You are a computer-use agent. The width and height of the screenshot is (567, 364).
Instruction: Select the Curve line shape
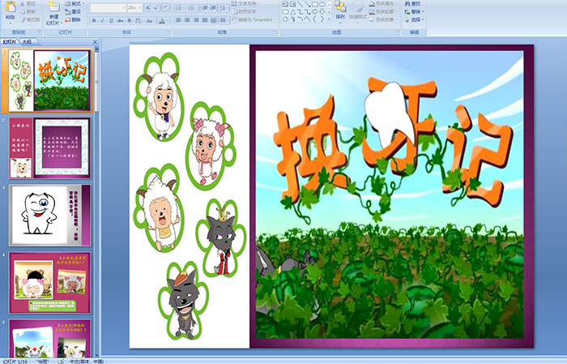coord(307,19)
